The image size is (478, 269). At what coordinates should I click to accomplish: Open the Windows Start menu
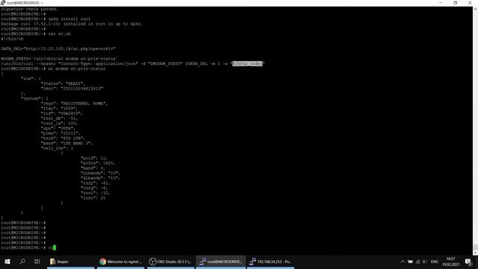click(x=7, y=262)
